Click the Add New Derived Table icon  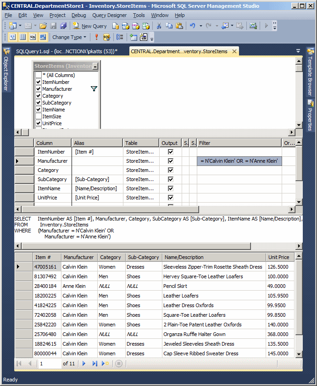(x=143, y=37)
